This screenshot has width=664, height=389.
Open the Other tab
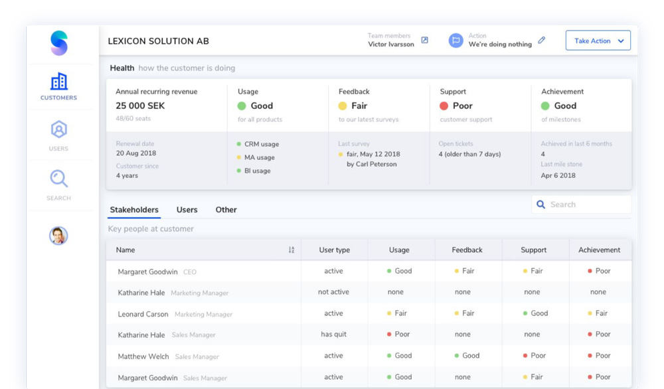[226, 210]
